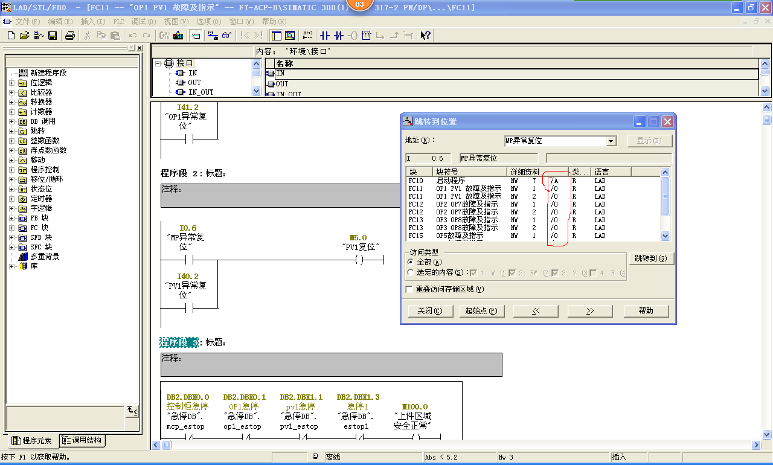Expand the 定时器 tree node
Viewport: 773px width, 465px height.
[x=11, y=199]
